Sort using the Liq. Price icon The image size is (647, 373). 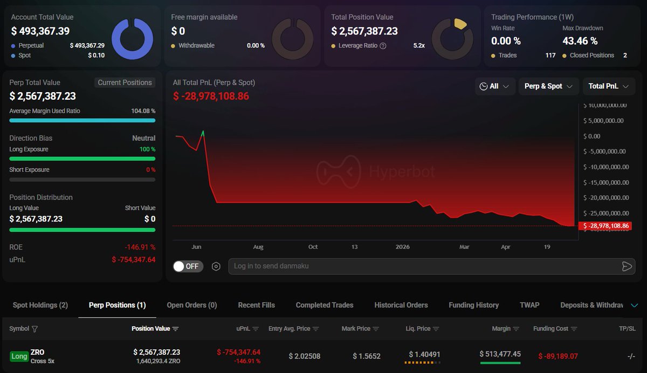(x=436, y=329)
